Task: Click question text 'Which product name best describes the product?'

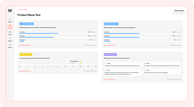Action: pos(119,28)
